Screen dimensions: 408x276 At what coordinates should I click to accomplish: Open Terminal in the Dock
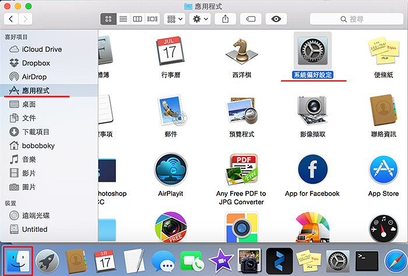click(x=367, y=261)
